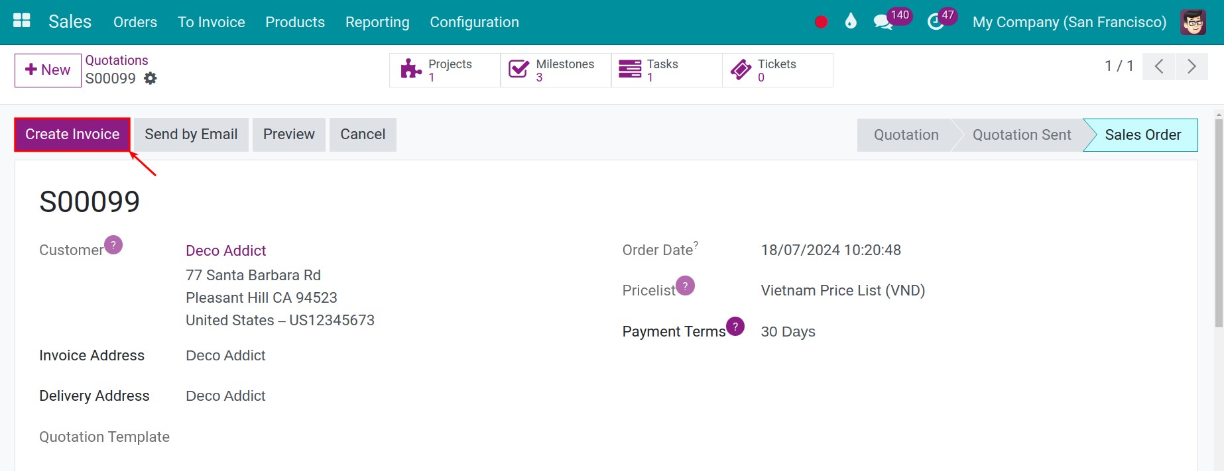Show the Payment Terms help question mark icon
The image size is (1224, 471).
point(735,326)
